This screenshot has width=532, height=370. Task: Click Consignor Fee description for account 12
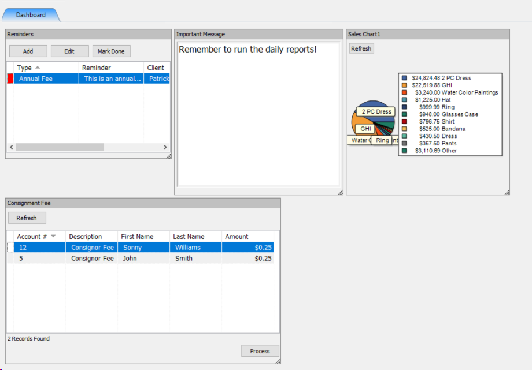tap(91, 248)
